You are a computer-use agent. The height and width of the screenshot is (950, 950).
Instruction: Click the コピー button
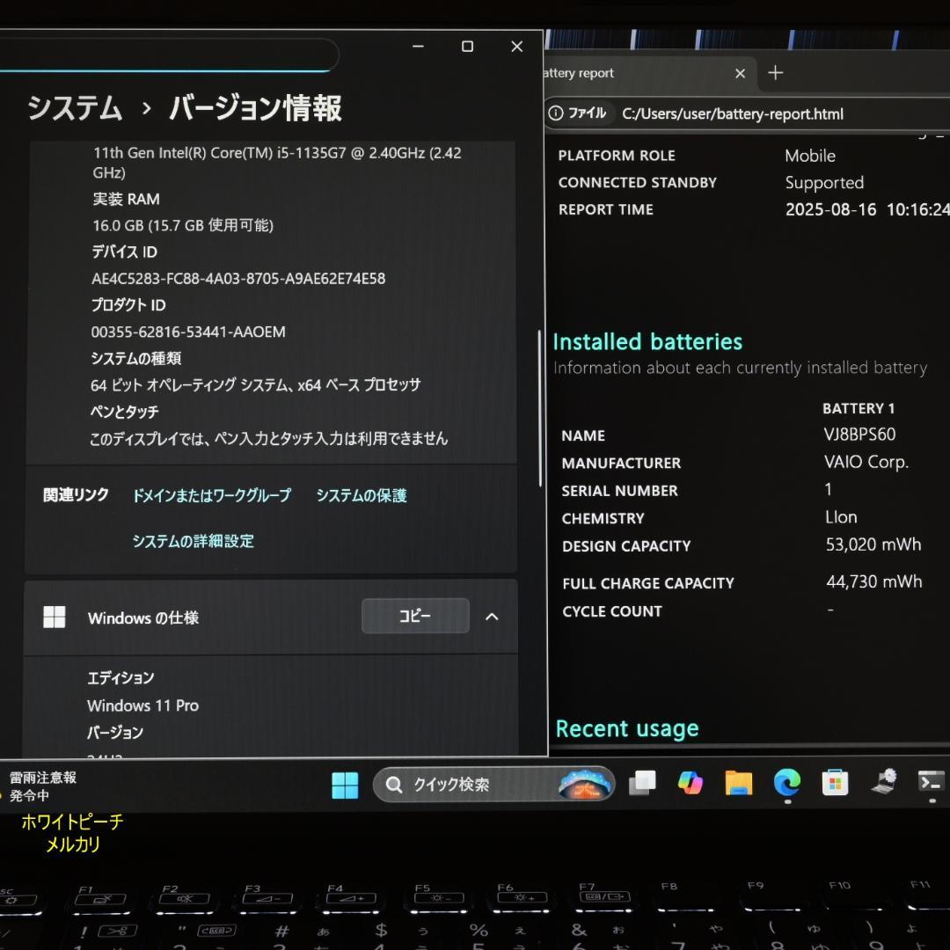tap(414, 616)
